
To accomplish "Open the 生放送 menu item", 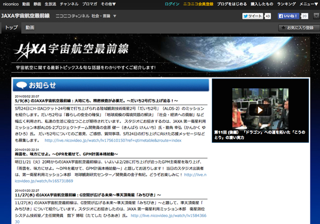I will pos(50,4).
